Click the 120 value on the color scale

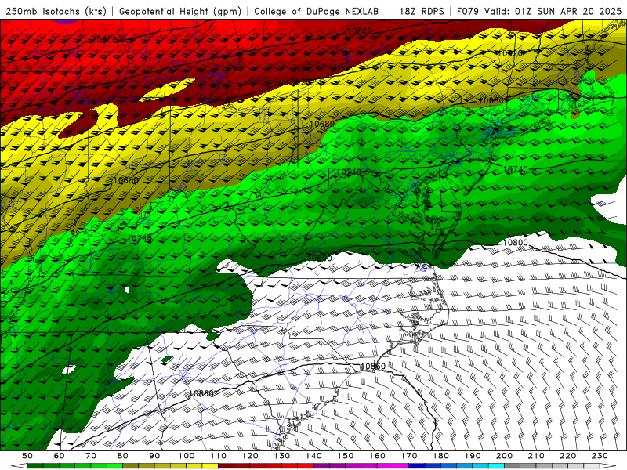pyautogui.click(x=250, y=456)
